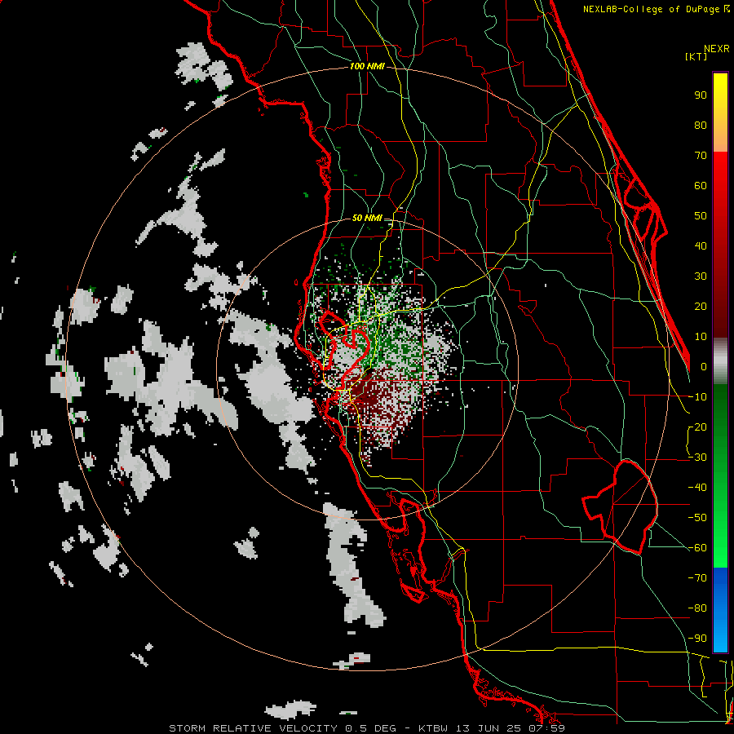Click the STORM RELATIVE VELOCITY caption text

point(253,728)
